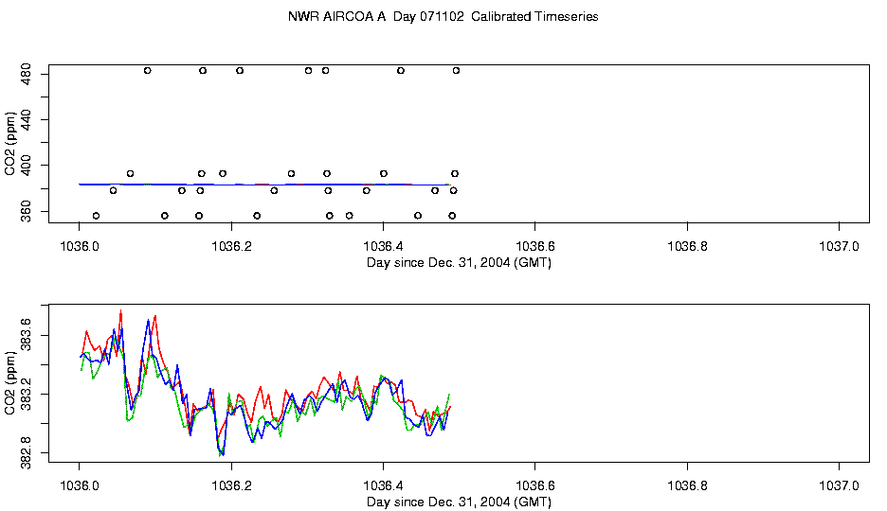Click the chart title 'NWR AIRCOA A Day 071102 Calibrated Timeseries'
This screenshot has height=511, width=887.
click(443, 17)
